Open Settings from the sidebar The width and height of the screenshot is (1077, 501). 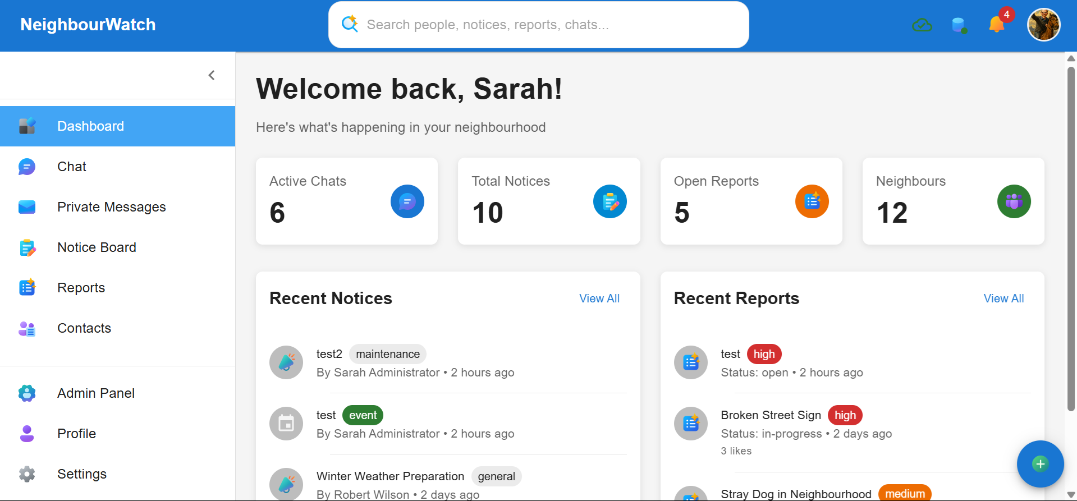[x=117, y=474]
